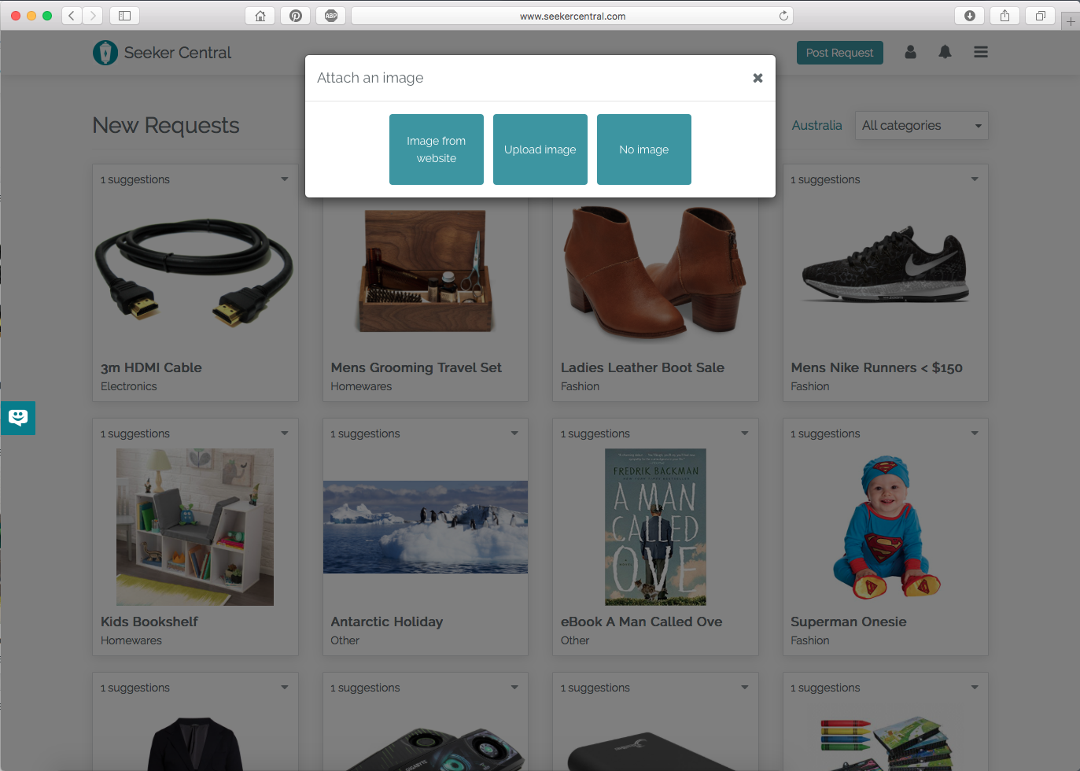Expand the Mens Nike Runners card menu

click(975, 179)
